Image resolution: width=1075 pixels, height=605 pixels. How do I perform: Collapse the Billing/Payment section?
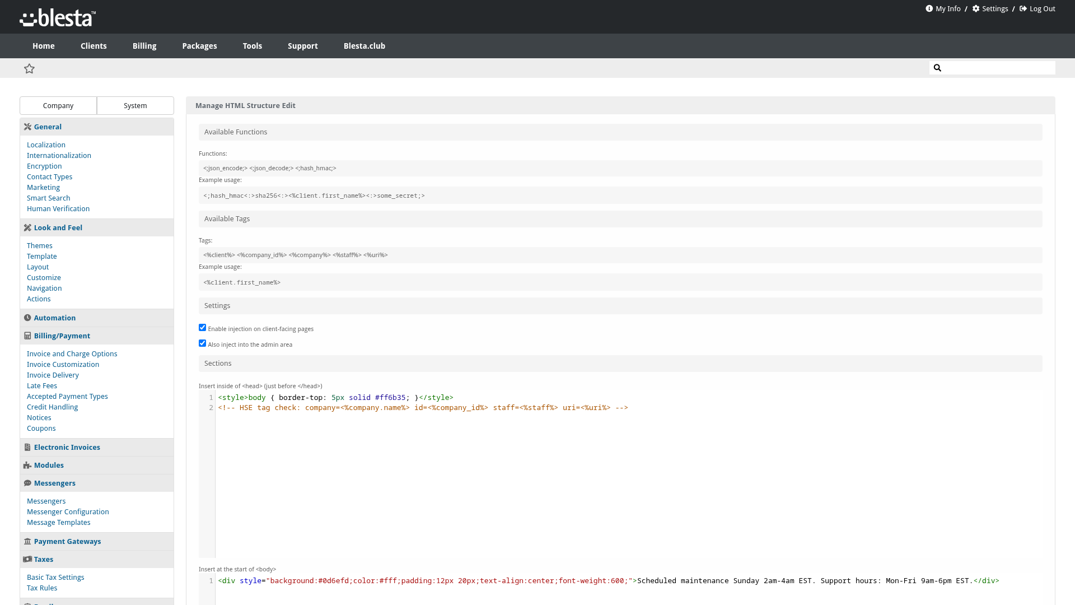point(97,336)
